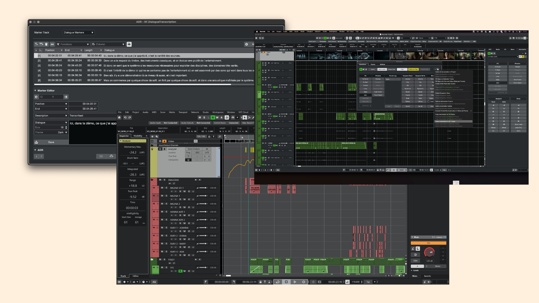Click the Save button in Marker Editor

(51, 142)
